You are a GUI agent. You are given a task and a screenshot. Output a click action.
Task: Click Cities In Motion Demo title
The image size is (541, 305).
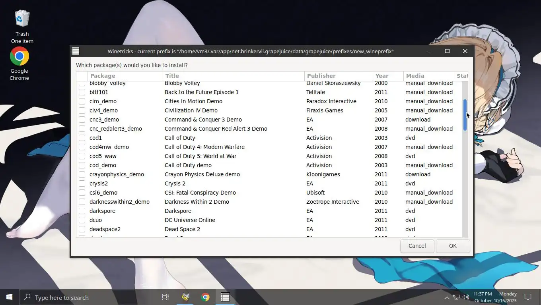tap(193, 101)
